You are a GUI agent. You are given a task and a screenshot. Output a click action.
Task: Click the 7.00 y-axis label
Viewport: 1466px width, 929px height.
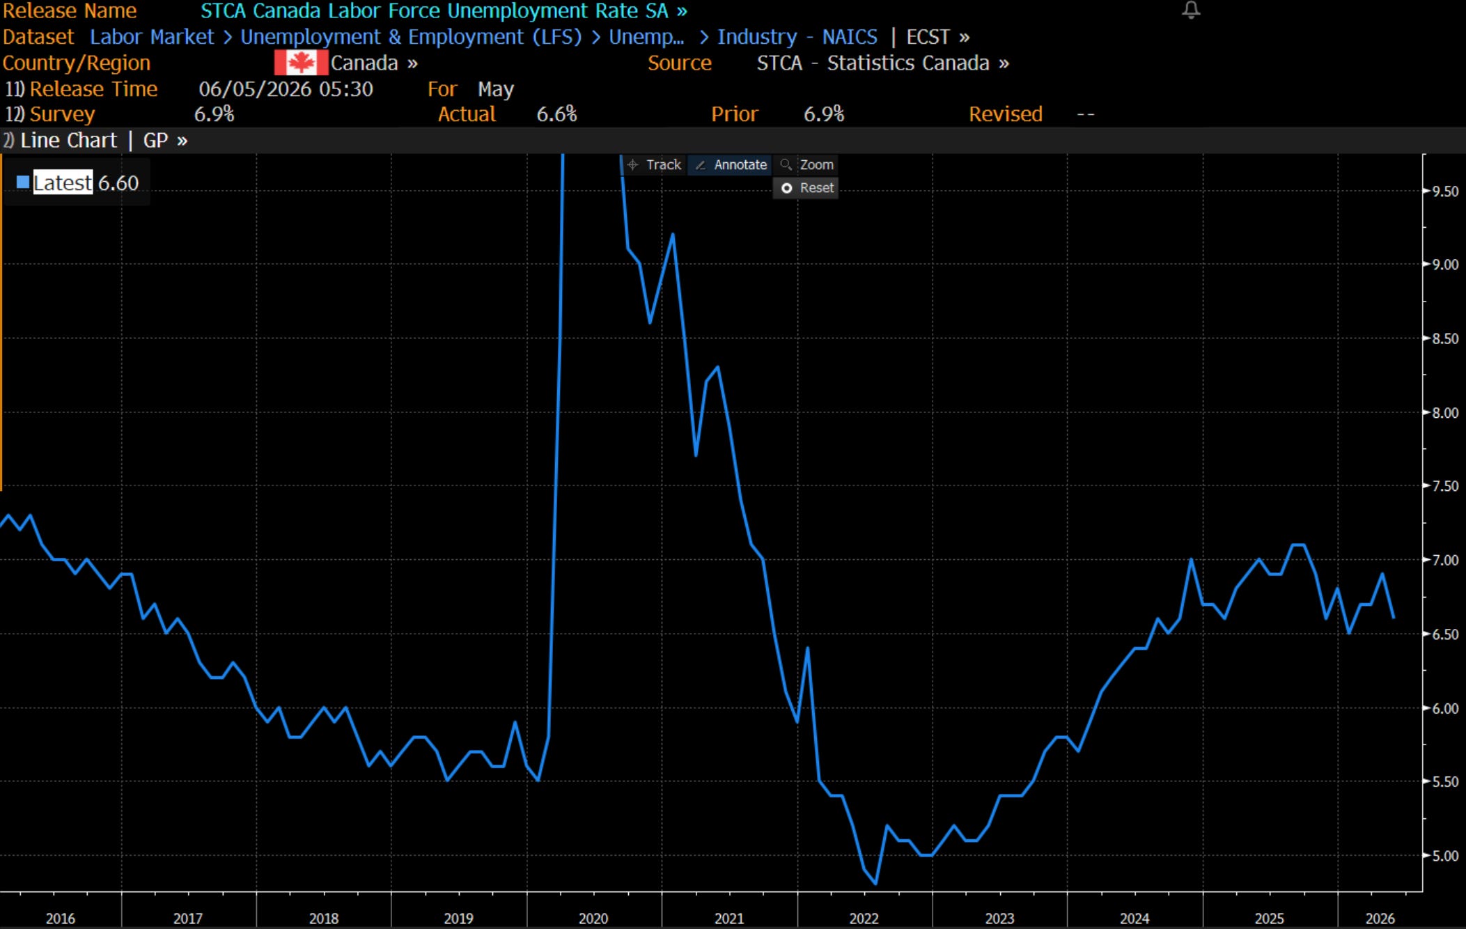tap(1445, 560)
